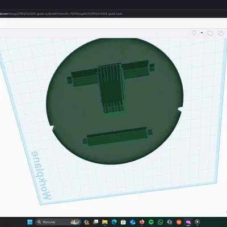Open File Explorer from the taskbar
Screen dimensions: 227x227
click(105, 222)
